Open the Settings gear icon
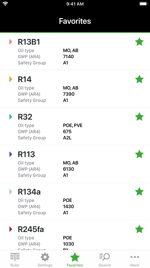The image size is (150, 268). [x=45, y=257]
